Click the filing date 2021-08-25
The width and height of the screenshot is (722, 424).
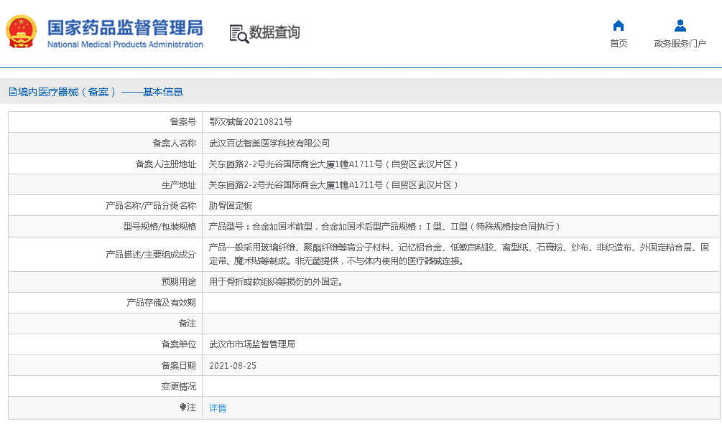point(233,365)
